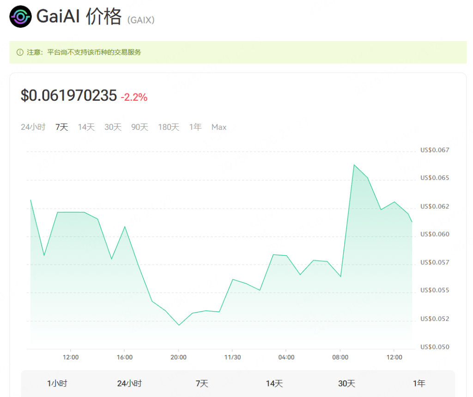Switch to the 30天 range

(113, 127)
